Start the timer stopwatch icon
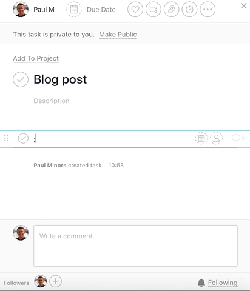Viewport: 250px width, 291px height. 189,10
